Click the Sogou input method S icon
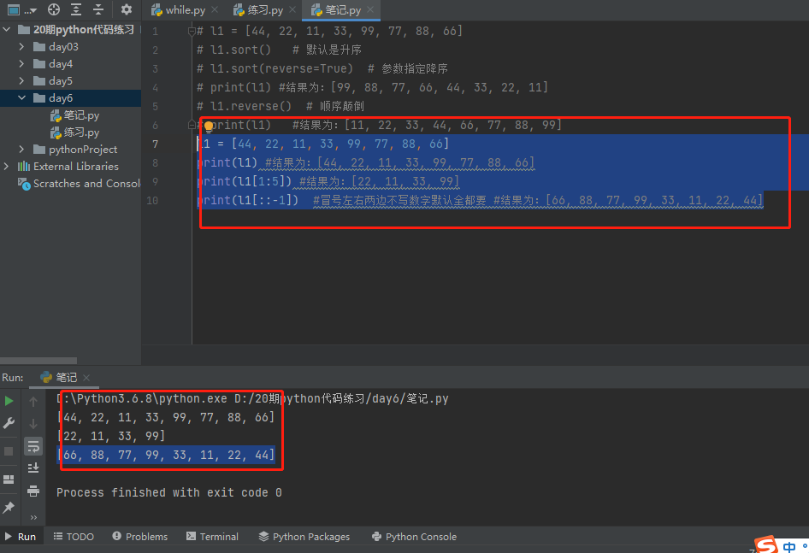Viewport: 809px width, 553px height. pos(766,544)
